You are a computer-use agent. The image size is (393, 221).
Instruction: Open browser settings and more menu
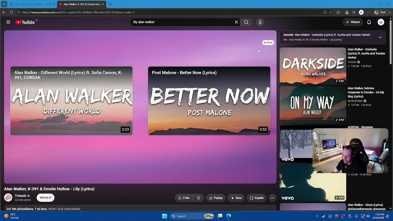tap(368, 12)
